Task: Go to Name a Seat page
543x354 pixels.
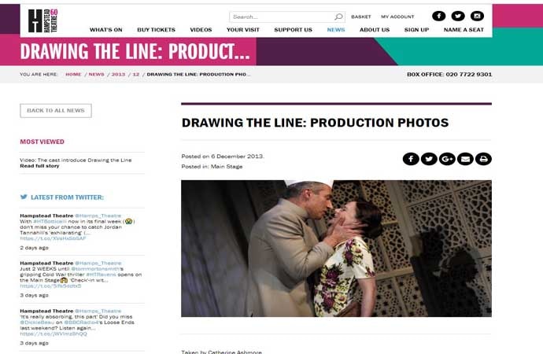Action: 464,30
